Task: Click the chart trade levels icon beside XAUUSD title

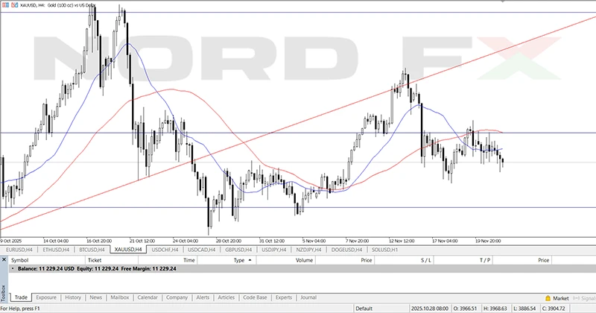Action: [15, 5]
